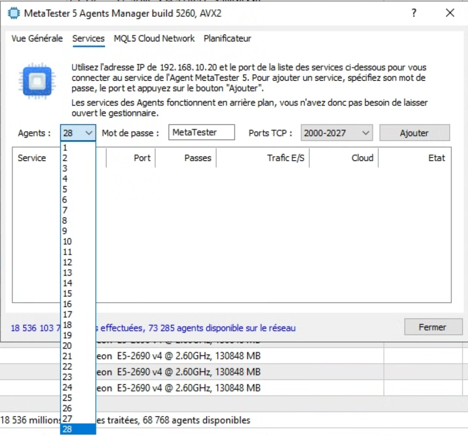Choose 1 in the Agents list
This screenshot has height=436, width=468.
[78, 148]
